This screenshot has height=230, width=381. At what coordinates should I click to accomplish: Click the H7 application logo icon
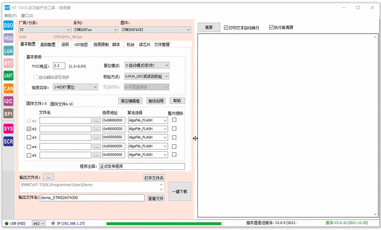7,8
